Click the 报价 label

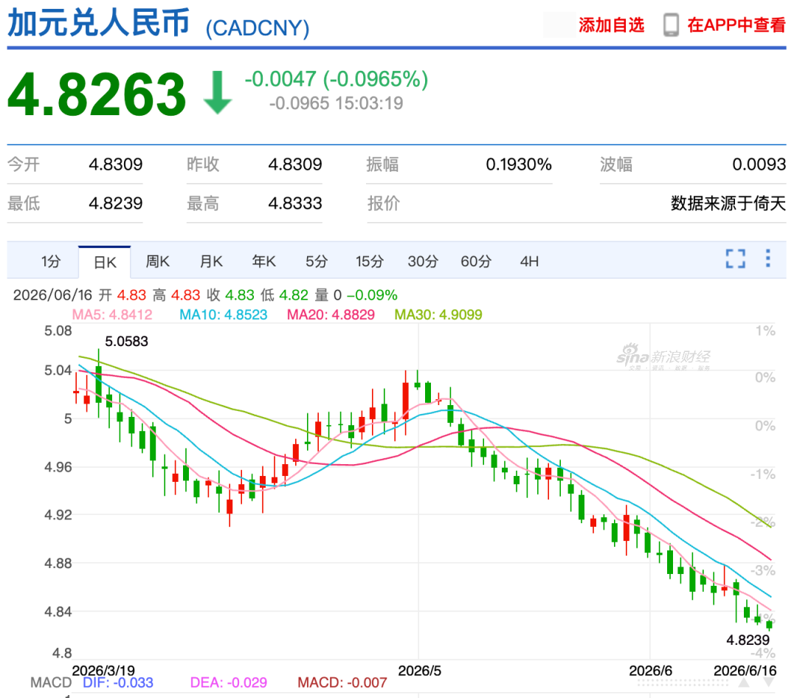pos(384,204)
